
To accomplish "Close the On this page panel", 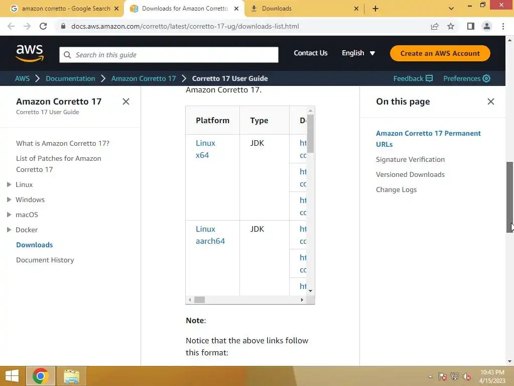I will (491, 102).
